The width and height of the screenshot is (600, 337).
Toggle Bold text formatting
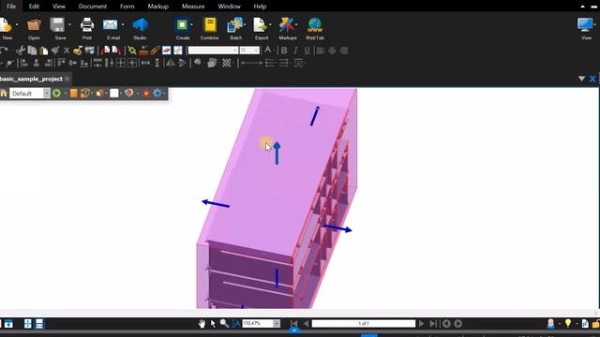(x=284, y=51)
